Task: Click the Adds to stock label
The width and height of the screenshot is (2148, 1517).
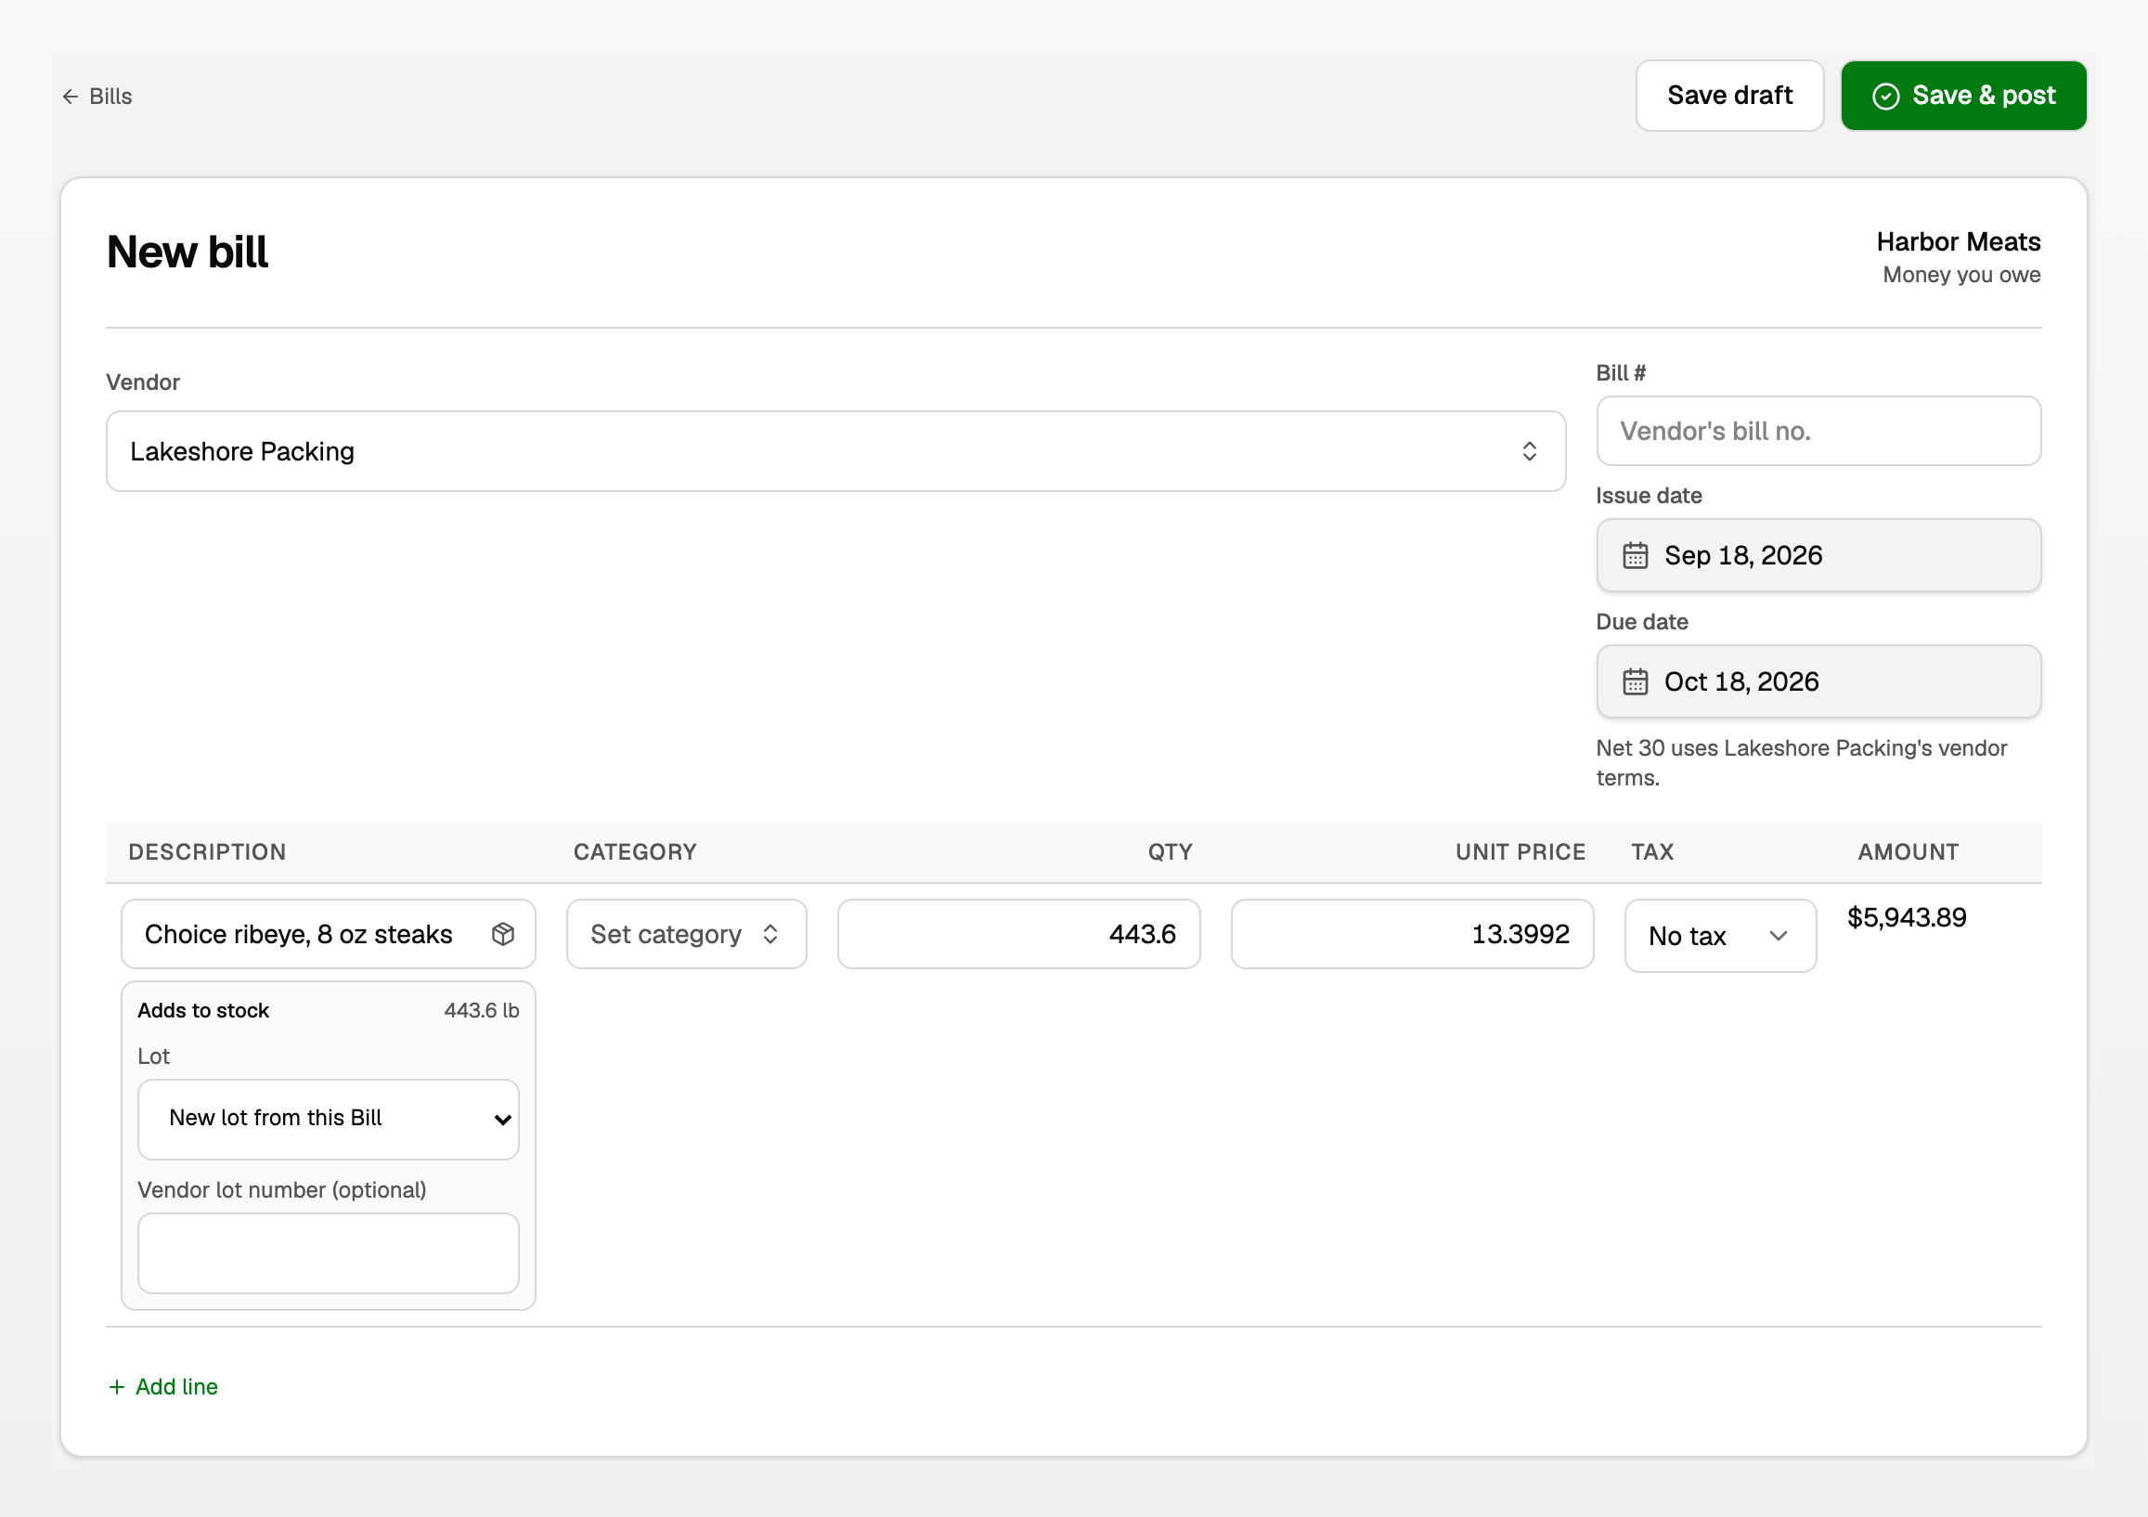Action: point(203,1010)
